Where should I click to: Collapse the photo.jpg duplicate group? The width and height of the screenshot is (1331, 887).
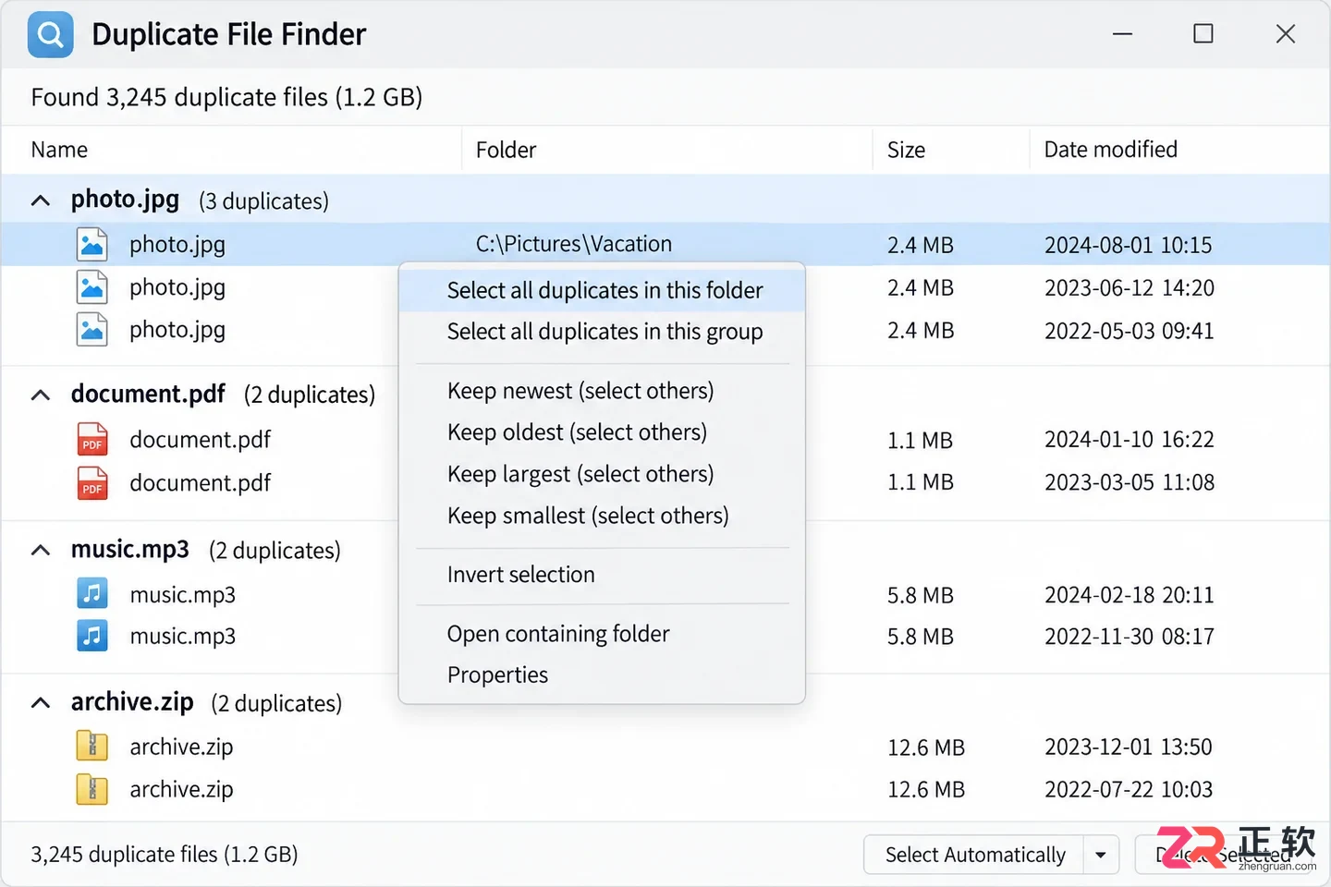[41, 200]
